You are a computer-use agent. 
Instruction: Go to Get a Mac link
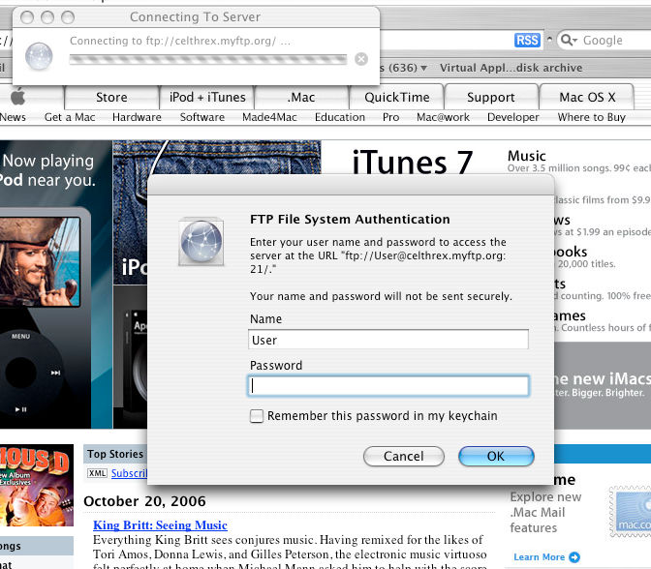[70, 117]
